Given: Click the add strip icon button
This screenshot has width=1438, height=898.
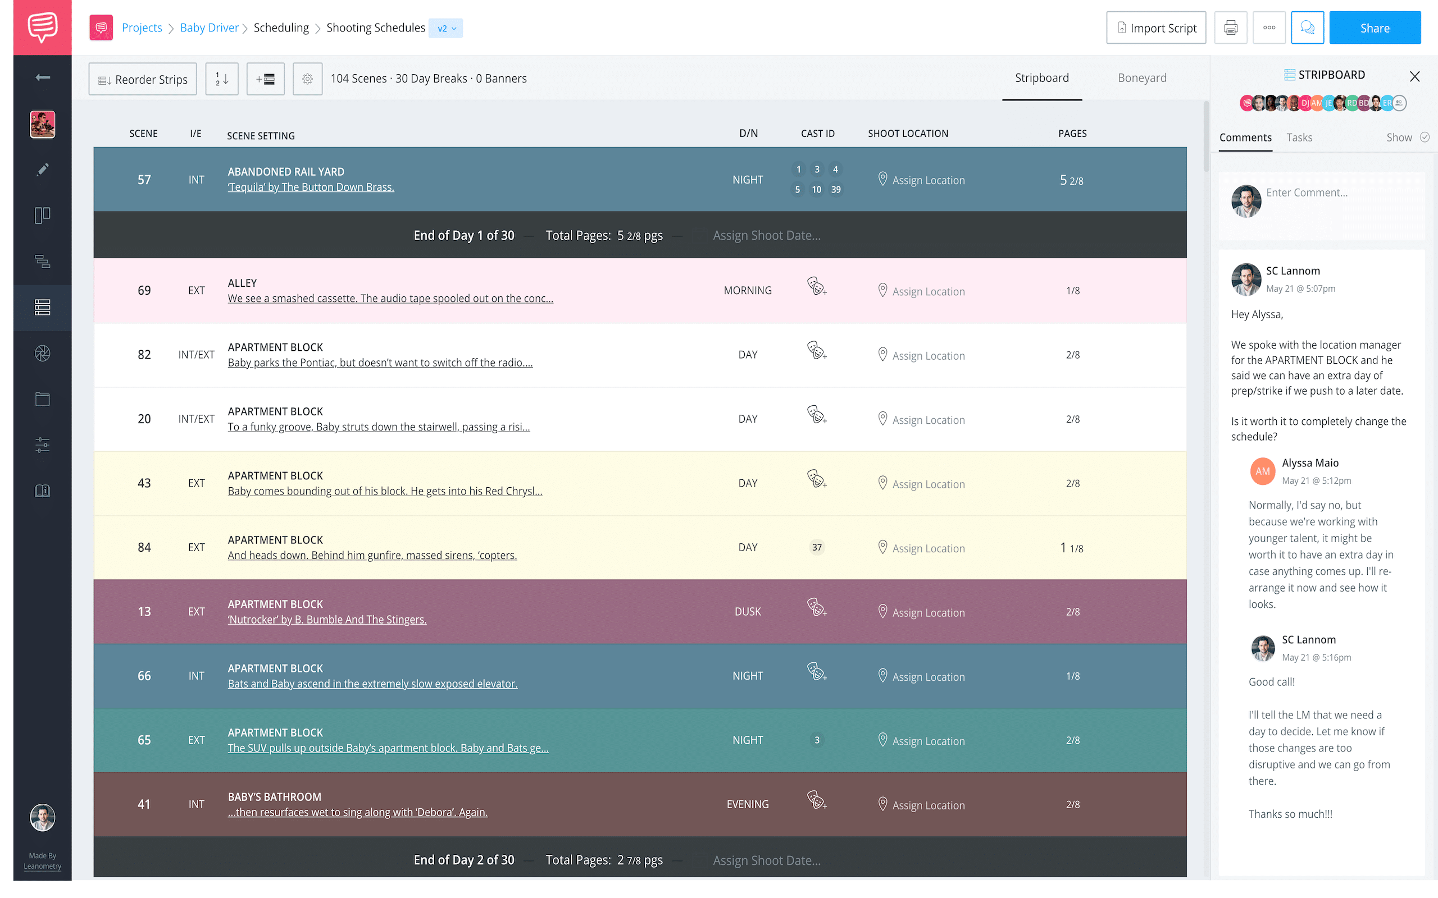Looking at the screenshot, I should tap(265, 79).
